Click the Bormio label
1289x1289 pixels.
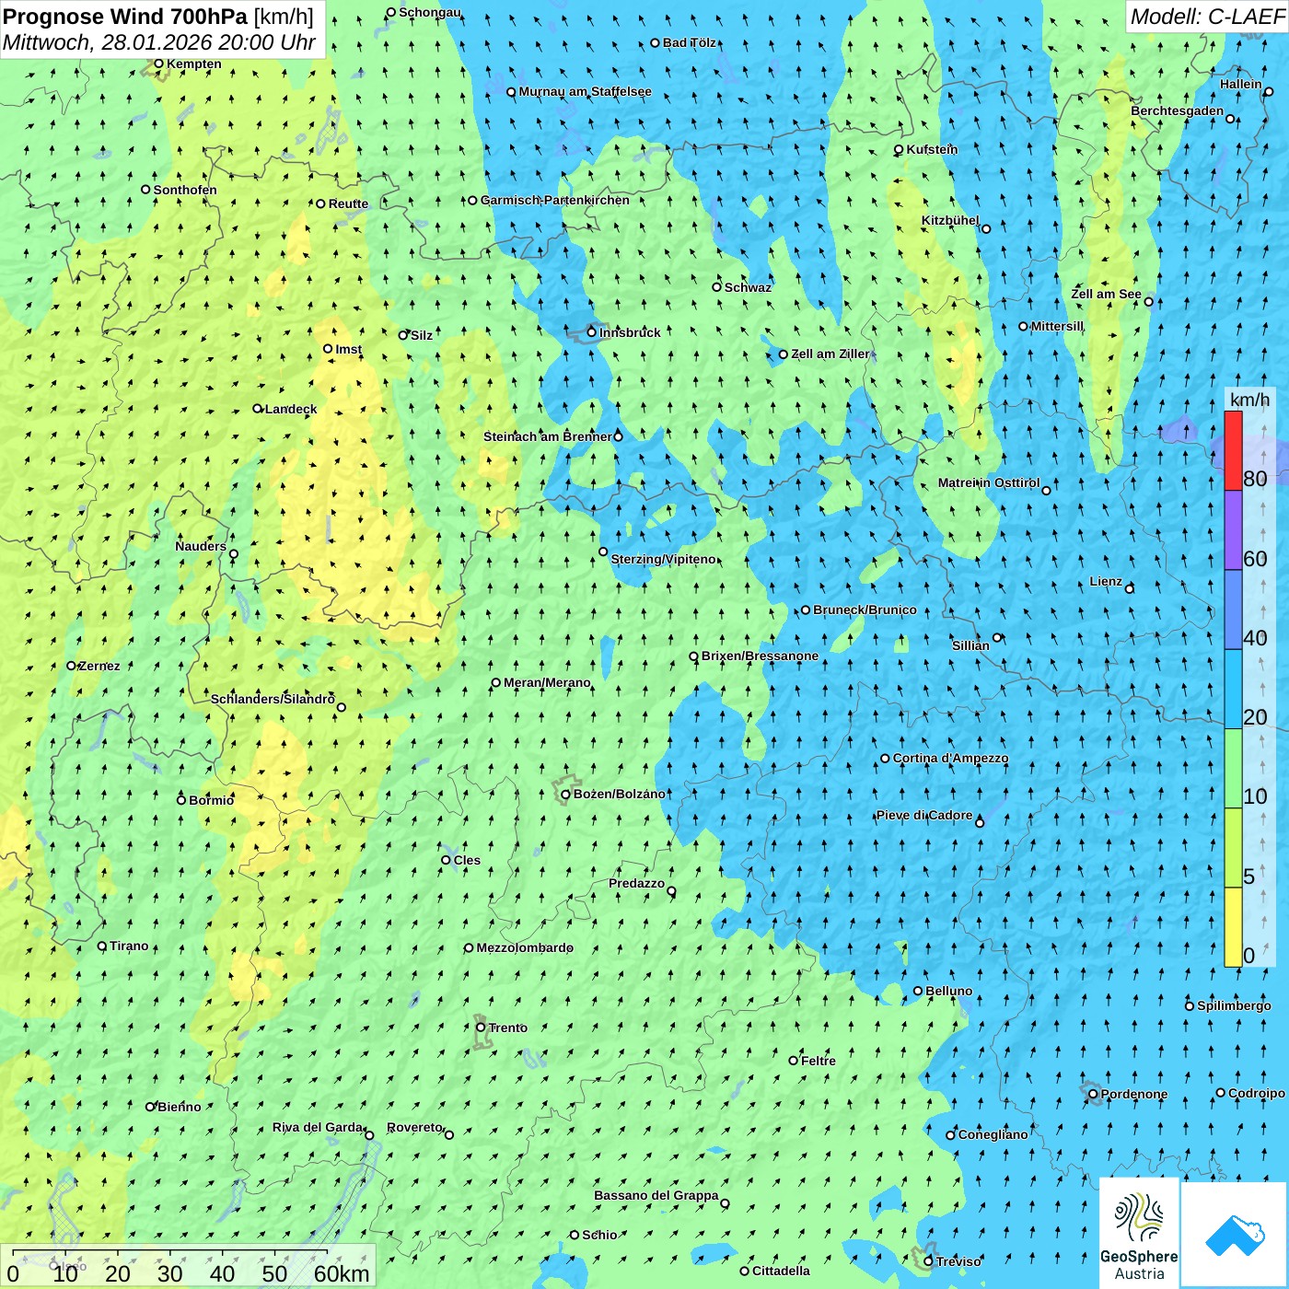coord(212,800)
